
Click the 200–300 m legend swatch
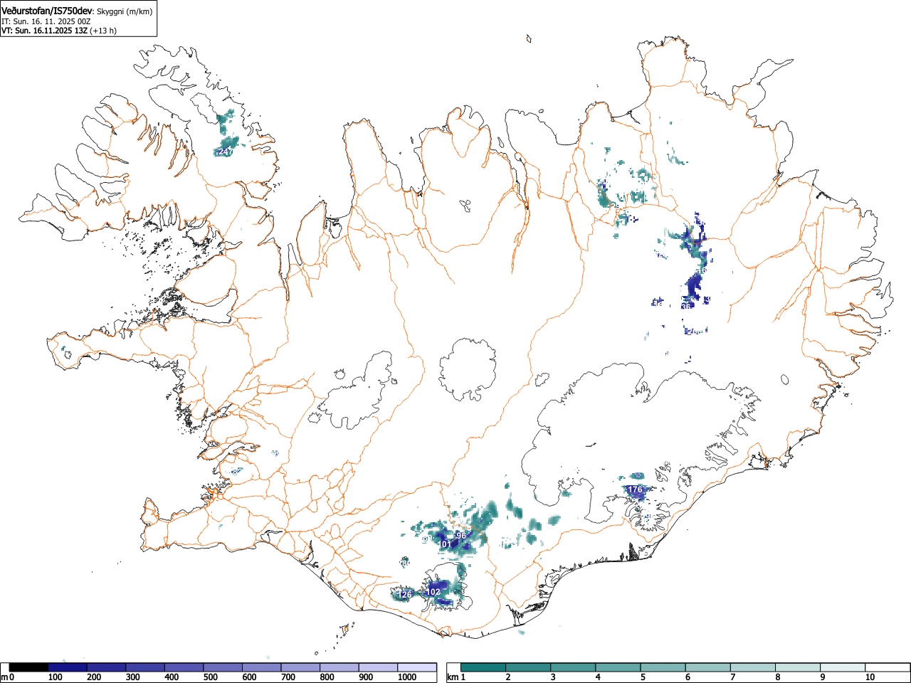click(x=106, y=667)
